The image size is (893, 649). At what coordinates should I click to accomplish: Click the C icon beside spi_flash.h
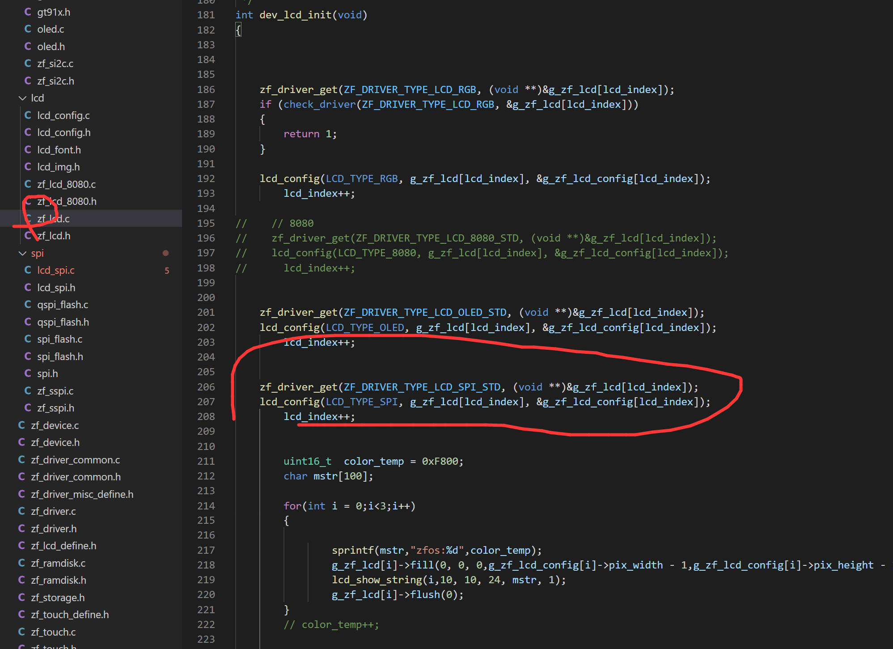pyautogui.click(x=28, y=356)
